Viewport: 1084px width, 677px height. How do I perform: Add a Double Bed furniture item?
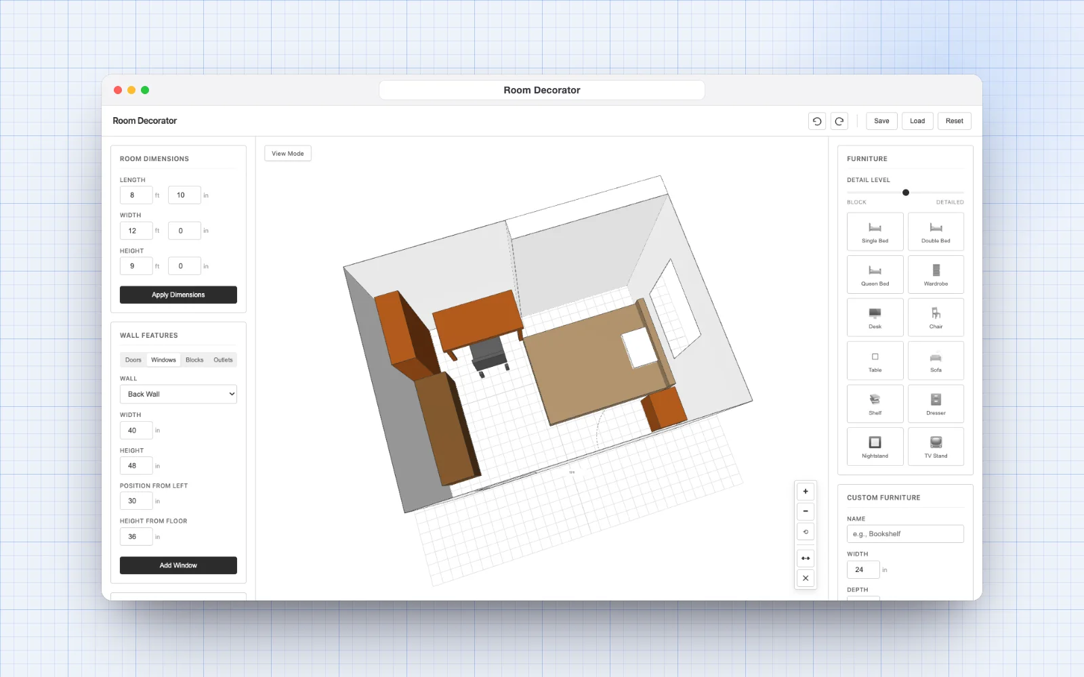pos(936,232)
